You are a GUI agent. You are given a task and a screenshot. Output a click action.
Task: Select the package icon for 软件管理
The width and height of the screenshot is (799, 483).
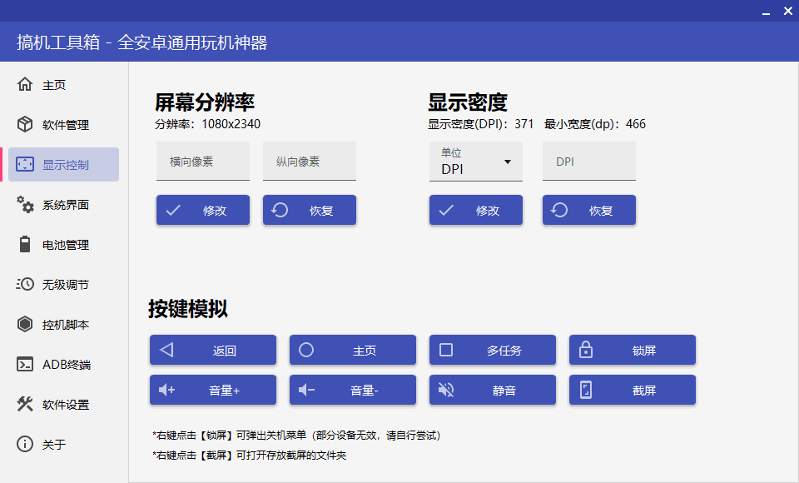[x=24, y=124]
